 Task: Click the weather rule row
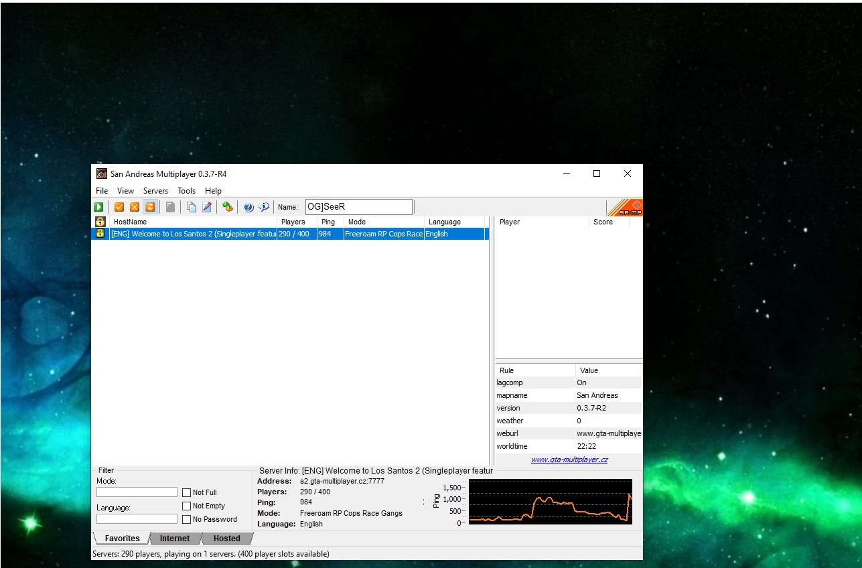(569, 421)
